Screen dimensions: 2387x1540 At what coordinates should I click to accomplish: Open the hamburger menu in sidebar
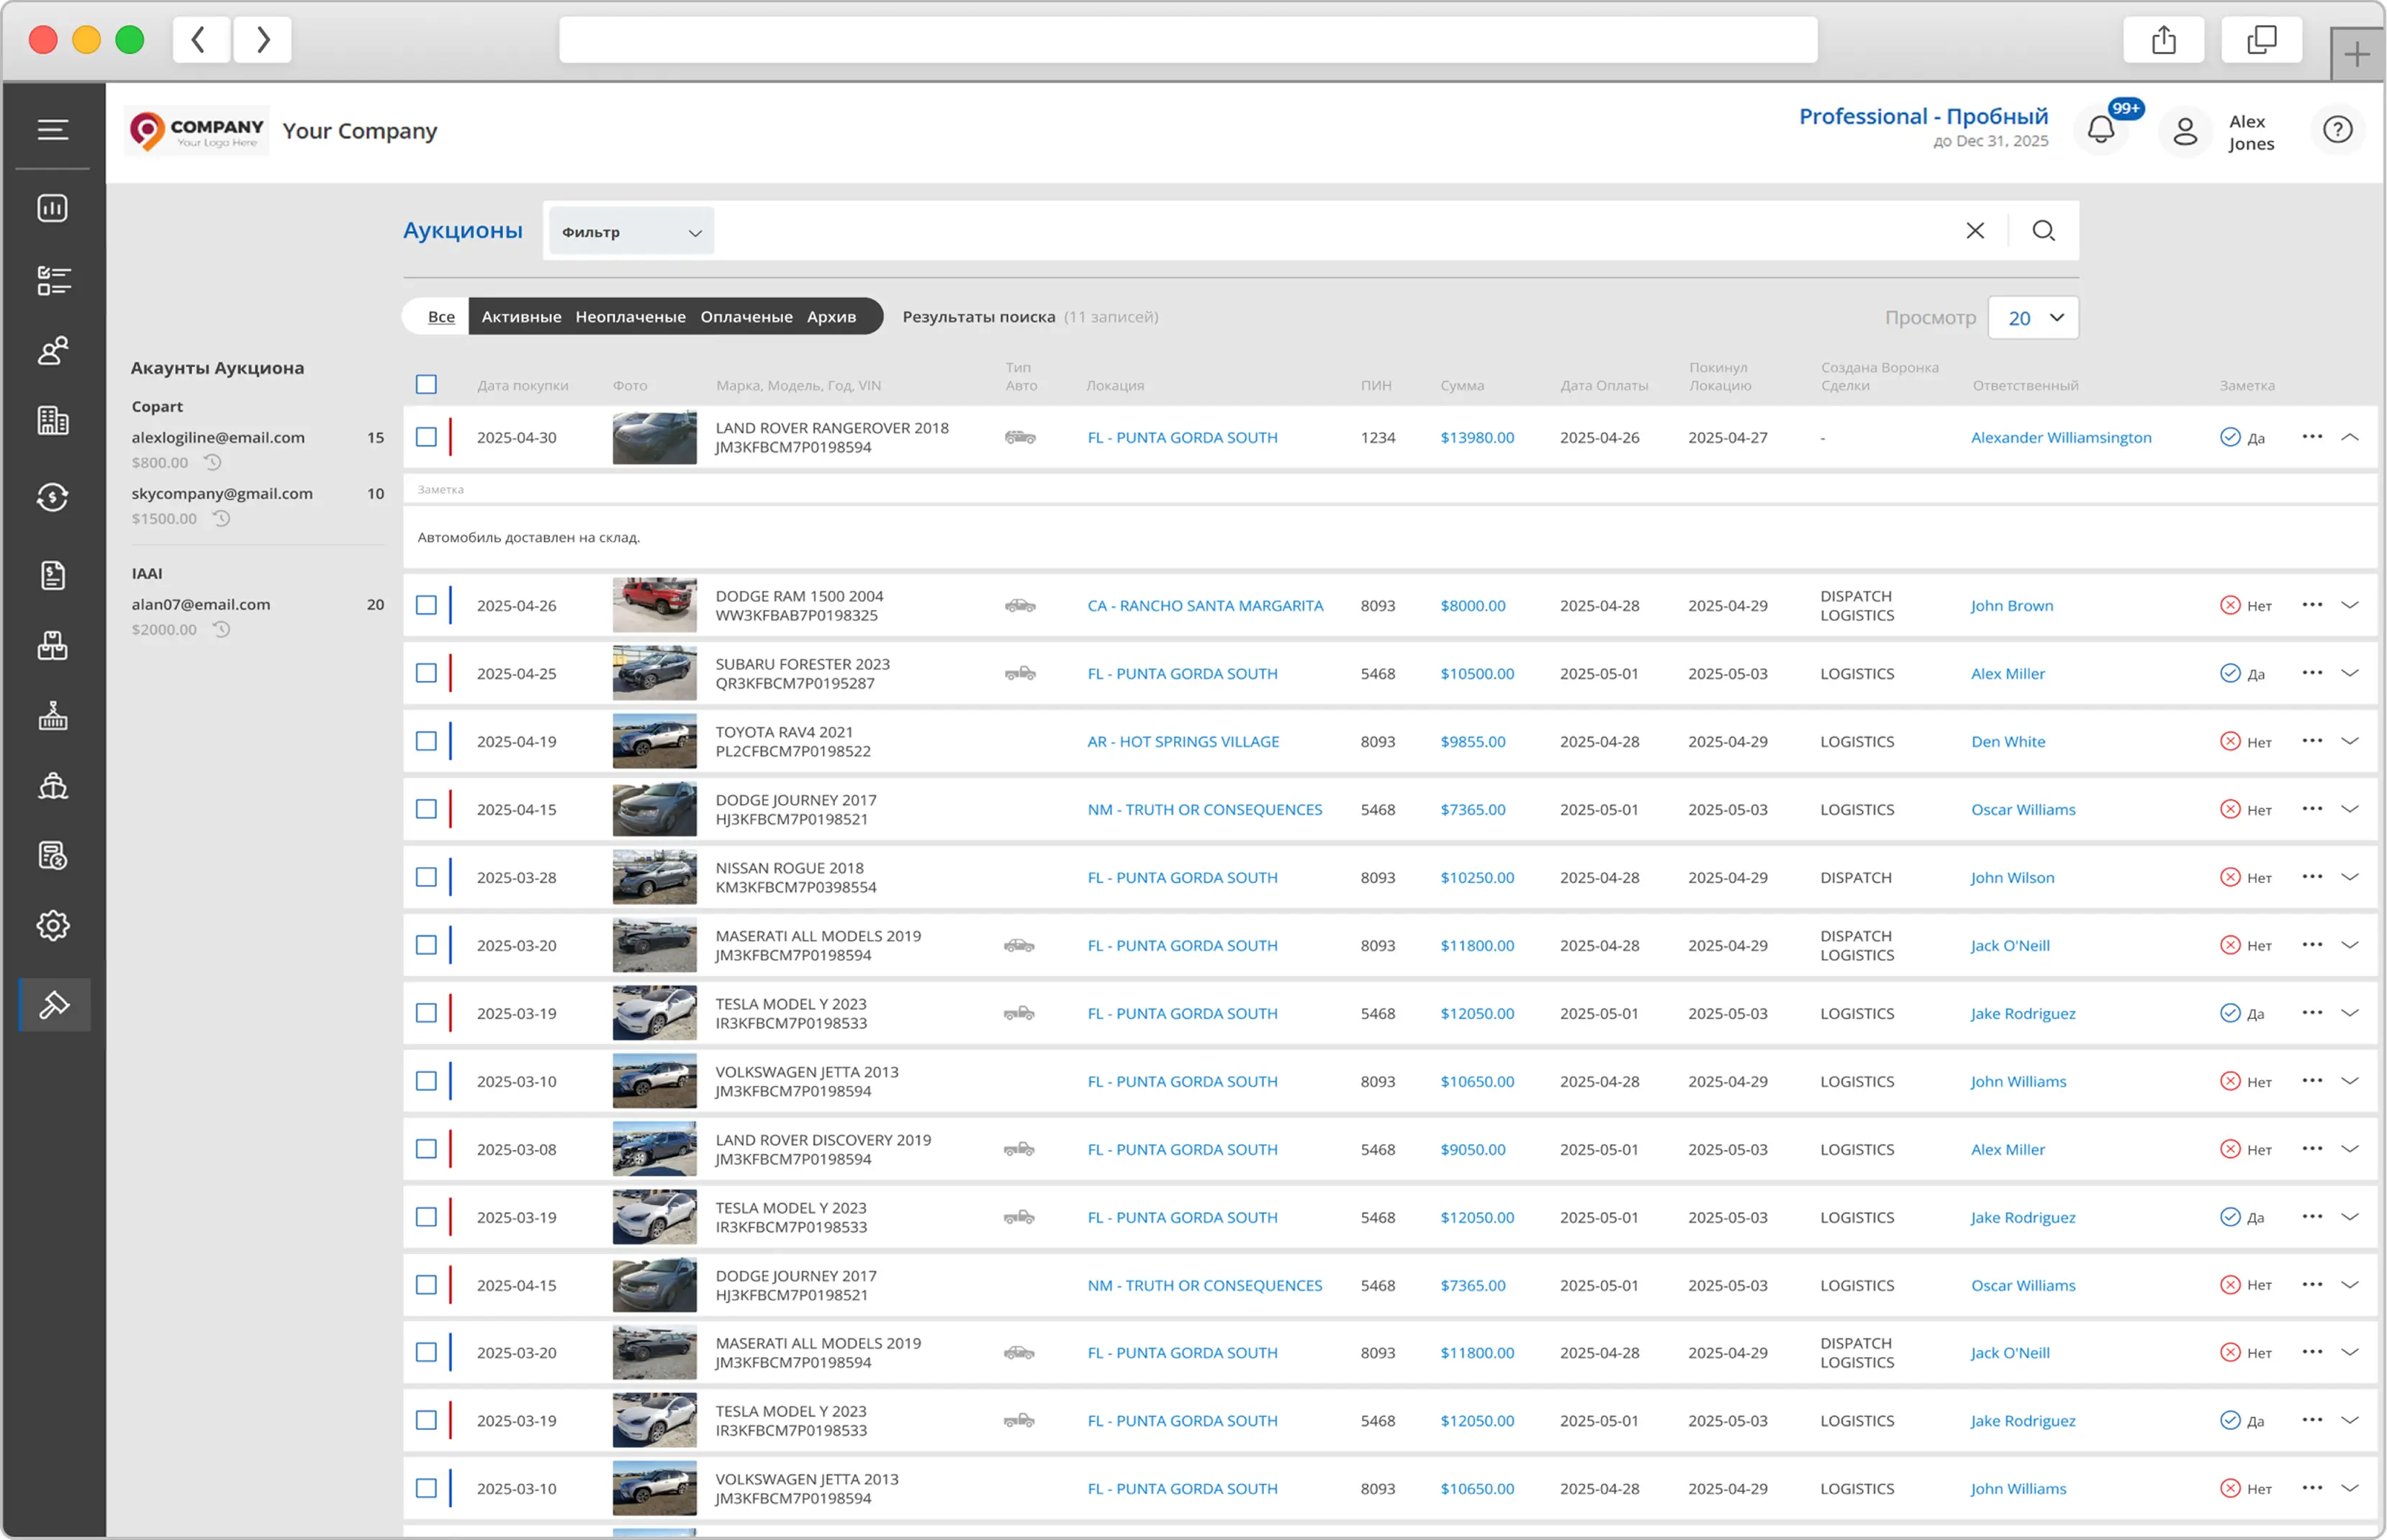coord(53,129)
